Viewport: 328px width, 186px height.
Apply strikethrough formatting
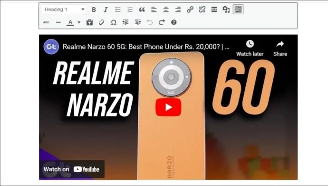coord(46,22)
